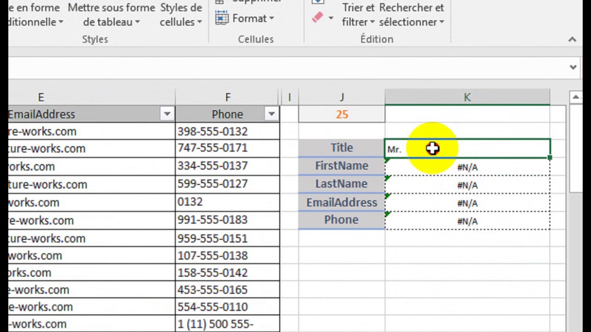Select the cell containing Mr.
The height and width of the screenshot is (332, 591).
(467, 148)
